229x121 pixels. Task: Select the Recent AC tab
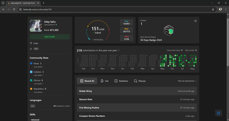click(87, 81)
